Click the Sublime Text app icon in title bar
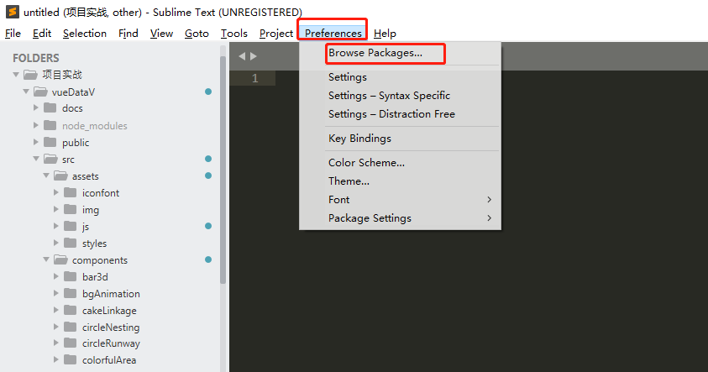This screenshot has width=708, height=372. 13,11
